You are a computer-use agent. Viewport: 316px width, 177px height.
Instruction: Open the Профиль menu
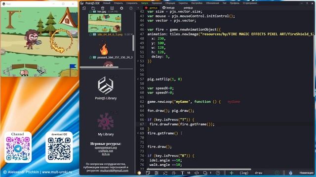(x=235, y=3)
